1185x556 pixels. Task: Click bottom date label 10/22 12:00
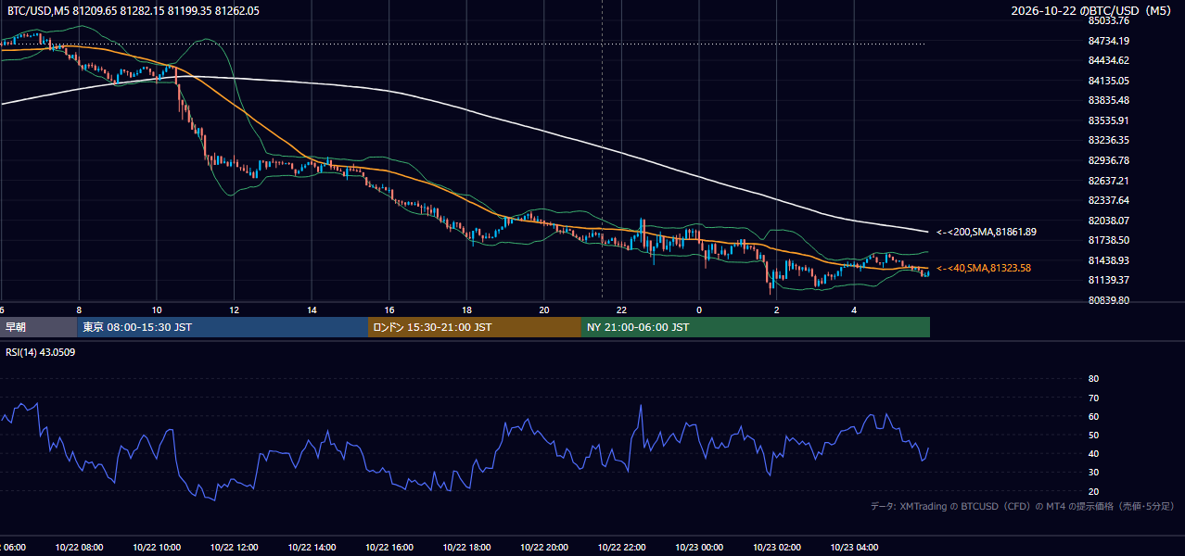click(x=235, y=548)
